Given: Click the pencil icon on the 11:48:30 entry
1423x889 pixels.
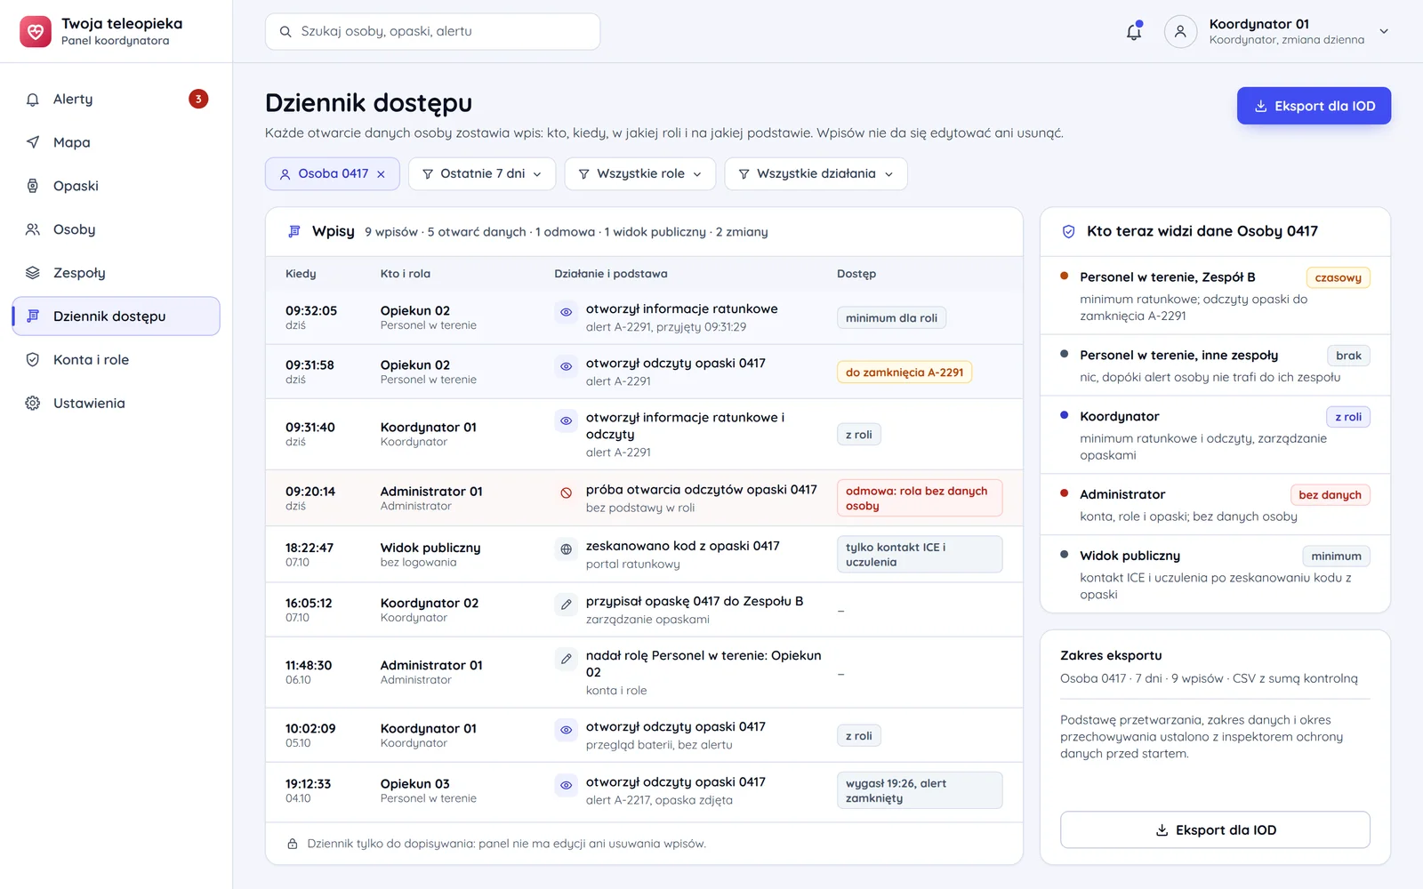Looking at the screenshot, I should click(x=566, y=659).
